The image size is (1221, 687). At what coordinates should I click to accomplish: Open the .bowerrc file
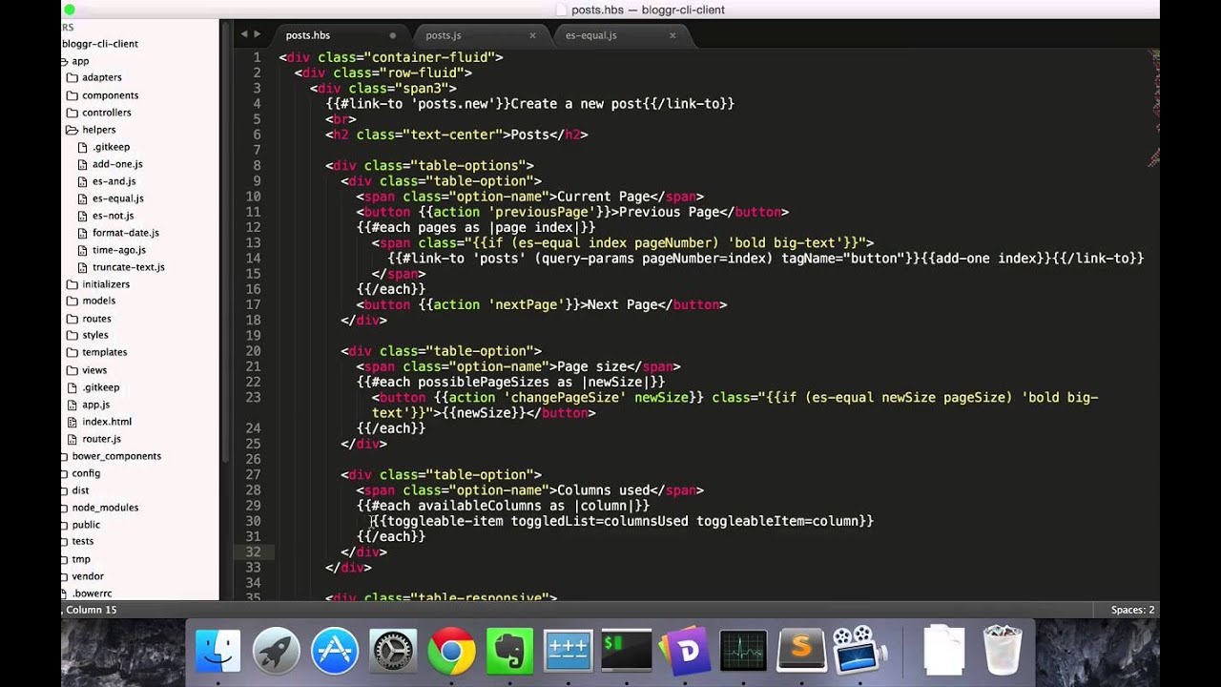point(92,593)
